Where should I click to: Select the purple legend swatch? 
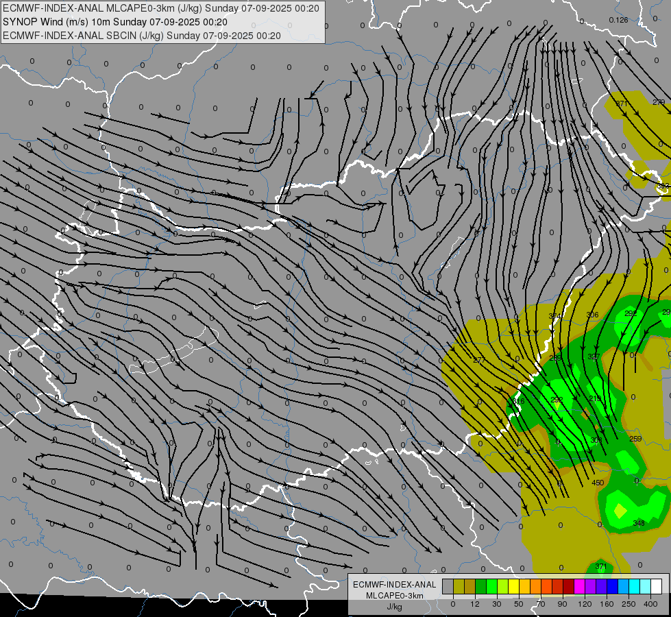pos(591,587)
